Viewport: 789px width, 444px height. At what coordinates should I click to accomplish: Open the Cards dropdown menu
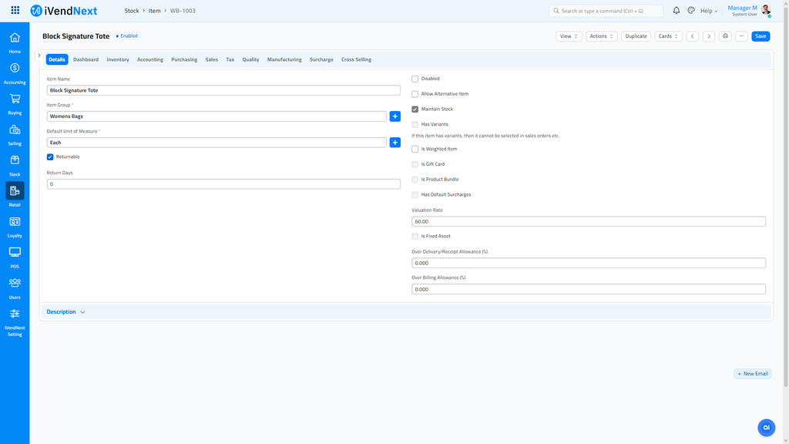click(x=668, y=36)
